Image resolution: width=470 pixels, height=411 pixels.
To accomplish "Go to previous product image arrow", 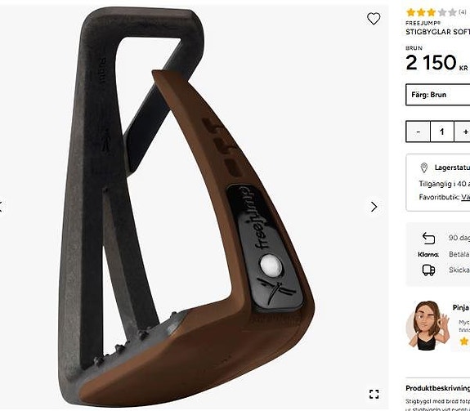I will [x=1, y=207].
